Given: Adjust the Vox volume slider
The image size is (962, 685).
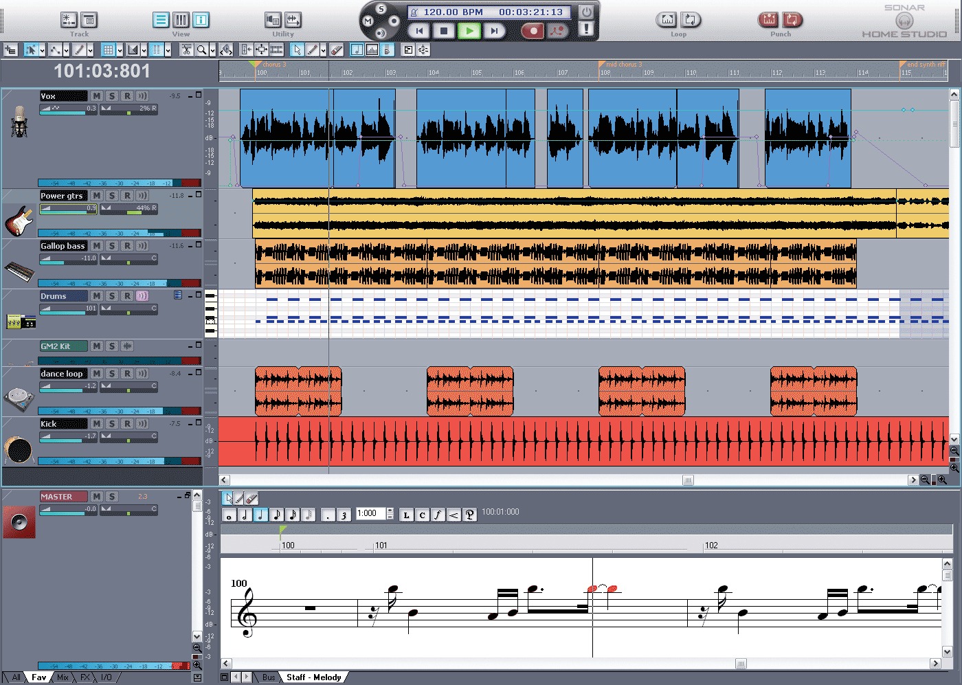Looking at the screenshot, I should 68,109.
